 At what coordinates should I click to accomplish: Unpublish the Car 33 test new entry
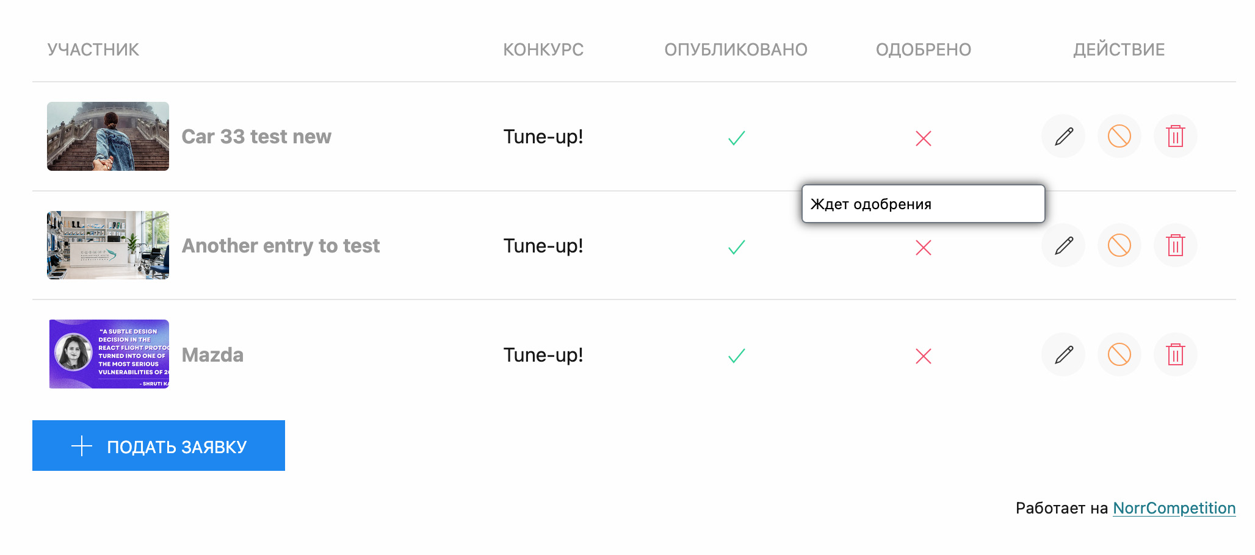[x=1119, y=136]
